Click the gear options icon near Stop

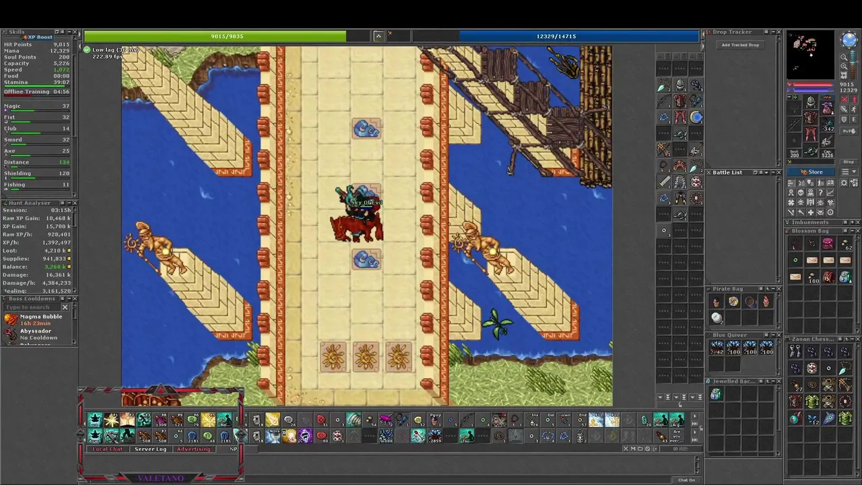(x=844, y=183)
